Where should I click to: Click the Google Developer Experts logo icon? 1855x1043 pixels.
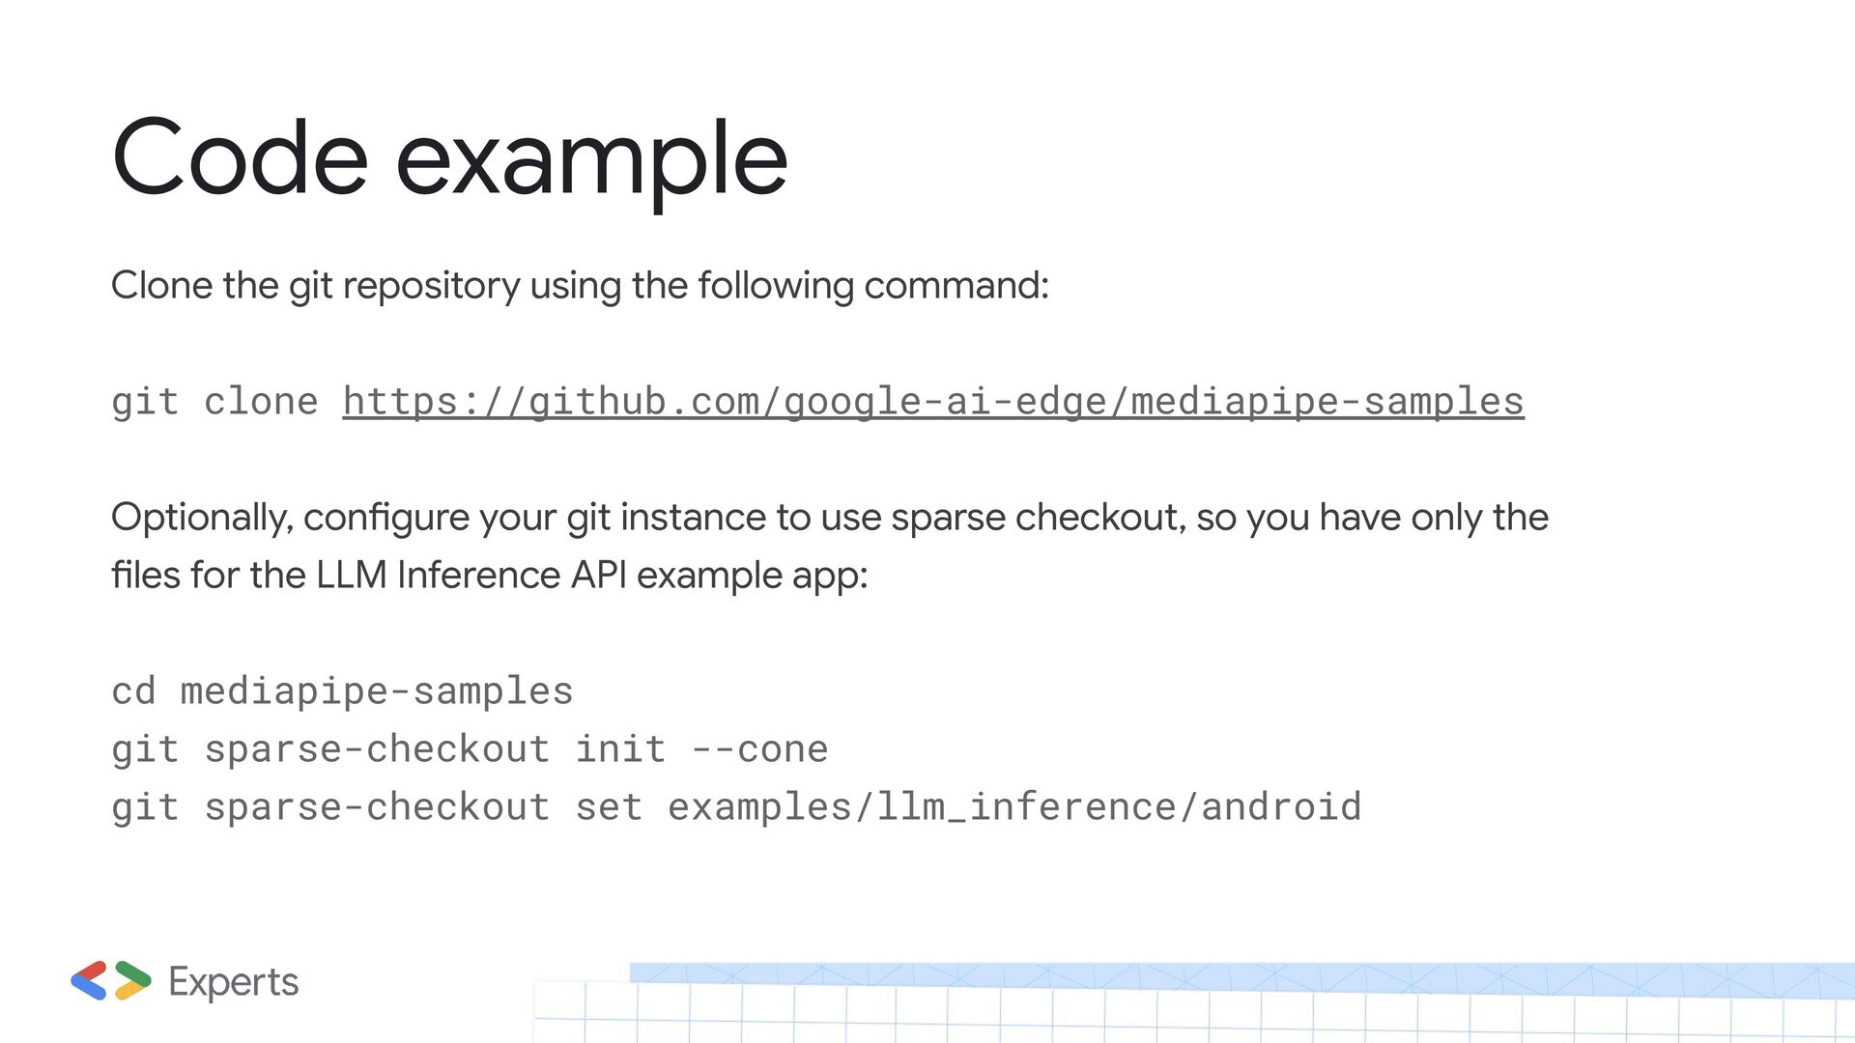click(111, 980)
